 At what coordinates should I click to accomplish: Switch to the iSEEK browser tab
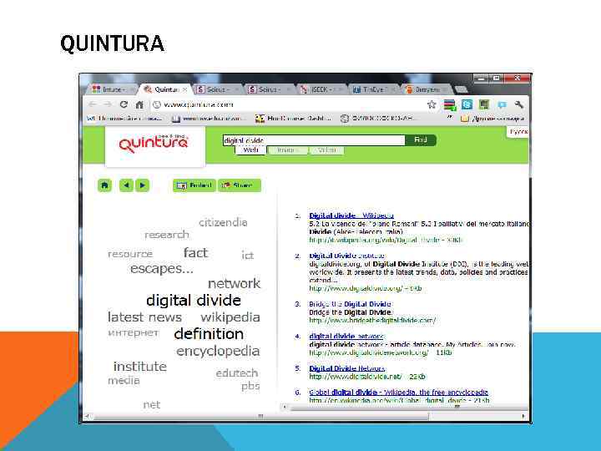coord(321,89)
